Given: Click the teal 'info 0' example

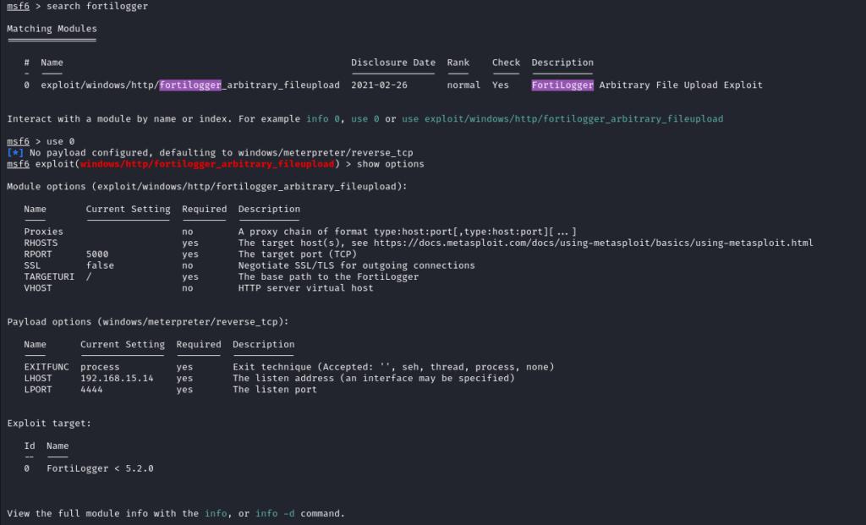Looking at the screenshot, I should coord(323,118).
